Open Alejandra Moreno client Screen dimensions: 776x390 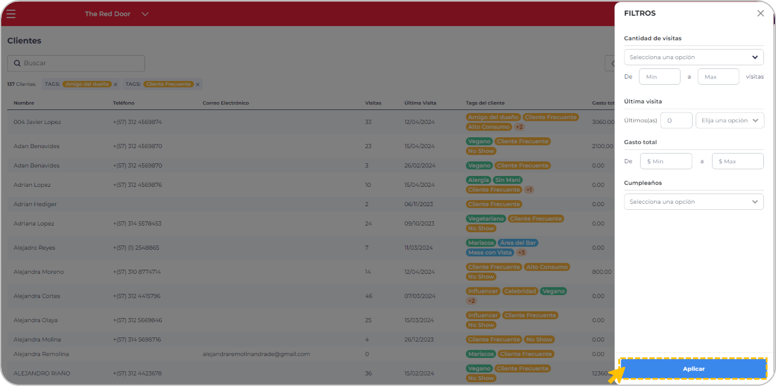tap(39, 272)
